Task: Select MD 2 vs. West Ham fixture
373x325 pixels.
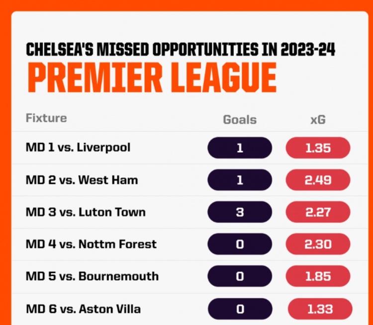Action: pyautogui.click(x=82, y=180)
